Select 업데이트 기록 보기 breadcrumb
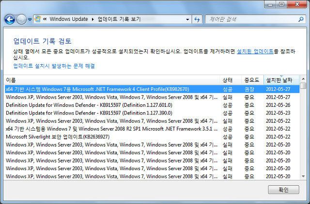Image resolution: width=310 pixels, height=204 pixels. point(119,19)
